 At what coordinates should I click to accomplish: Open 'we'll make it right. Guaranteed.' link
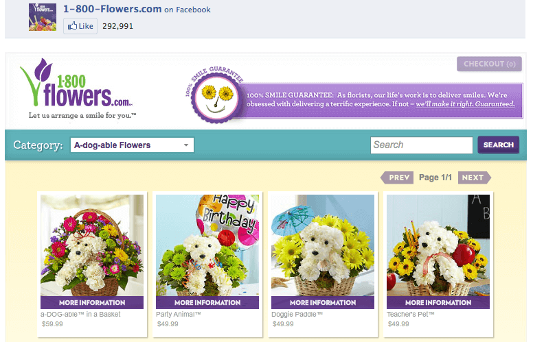(x=465, y=104)
